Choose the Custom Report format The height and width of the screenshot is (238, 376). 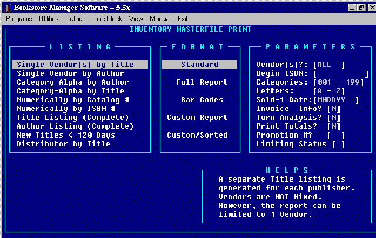197,118
